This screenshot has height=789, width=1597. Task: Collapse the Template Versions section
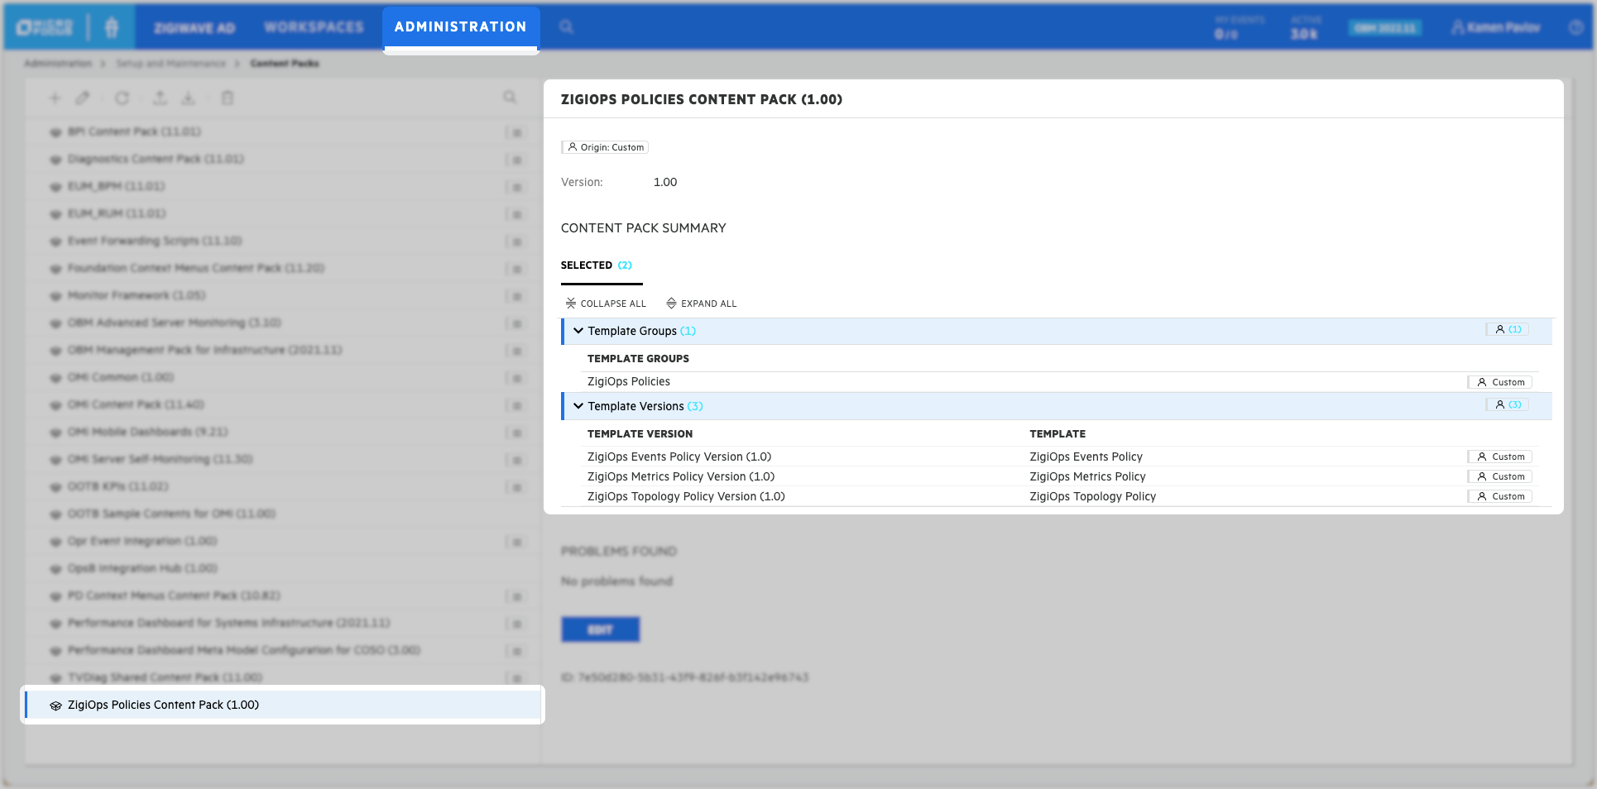click(578, 406)
